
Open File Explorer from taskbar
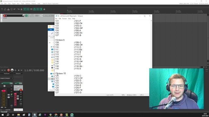[x=19, y=115]
